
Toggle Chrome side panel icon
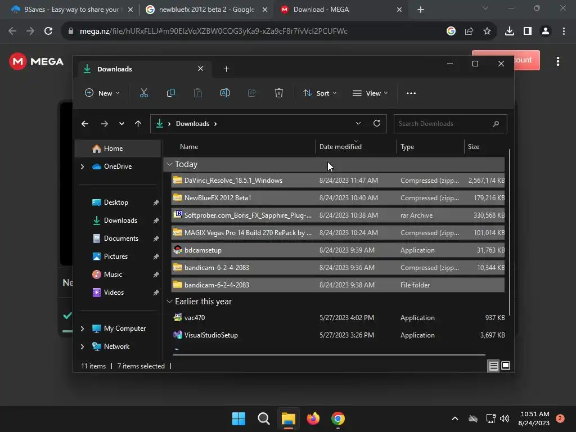[x=528, y=31]
